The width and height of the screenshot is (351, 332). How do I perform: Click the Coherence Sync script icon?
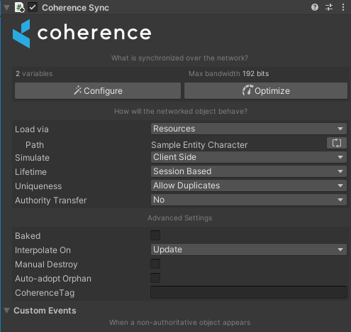[x=19, y=7]
